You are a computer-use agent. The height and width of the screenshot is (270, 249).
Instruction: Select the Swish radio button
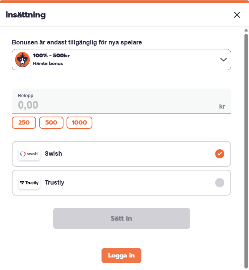coord(220,154)
